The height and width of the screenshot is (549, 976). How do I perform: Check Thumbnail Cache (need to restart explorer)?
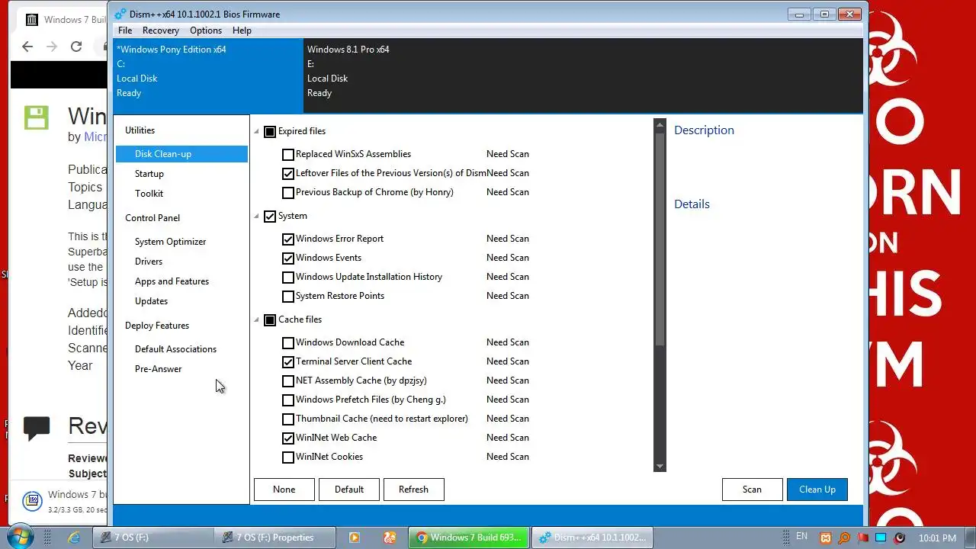tap(288, 419)
